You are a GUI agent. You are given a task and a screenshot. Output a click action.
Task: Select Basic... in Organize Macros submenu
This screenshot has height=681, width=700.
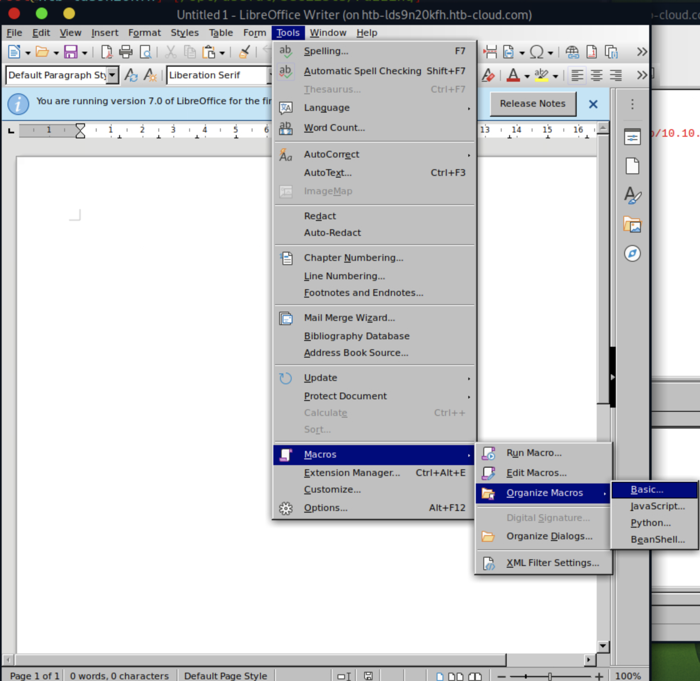(654, 489)
